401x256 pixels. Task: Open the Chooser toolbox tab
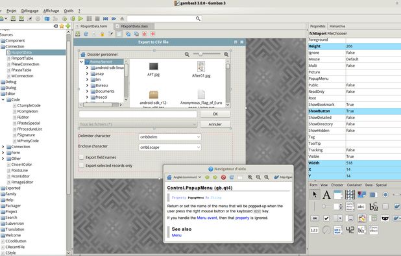337,185
